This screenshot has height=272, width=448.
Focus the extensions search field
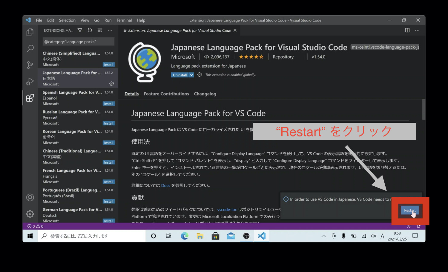pos(78,42)
